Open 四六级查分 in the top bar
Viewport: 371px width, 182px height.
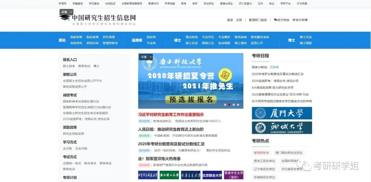click(x=245, y=3)
